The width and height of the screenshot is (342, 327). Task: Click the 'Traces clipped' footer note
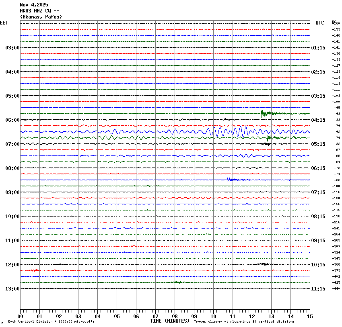tap(244, 322)
